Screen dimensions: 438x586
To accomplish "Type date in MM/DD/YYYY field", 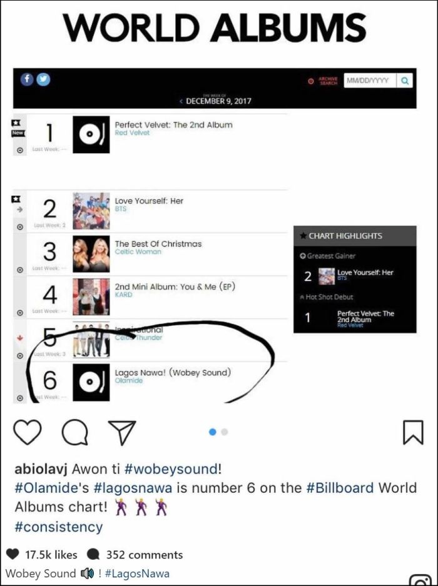I will point(370,81).
